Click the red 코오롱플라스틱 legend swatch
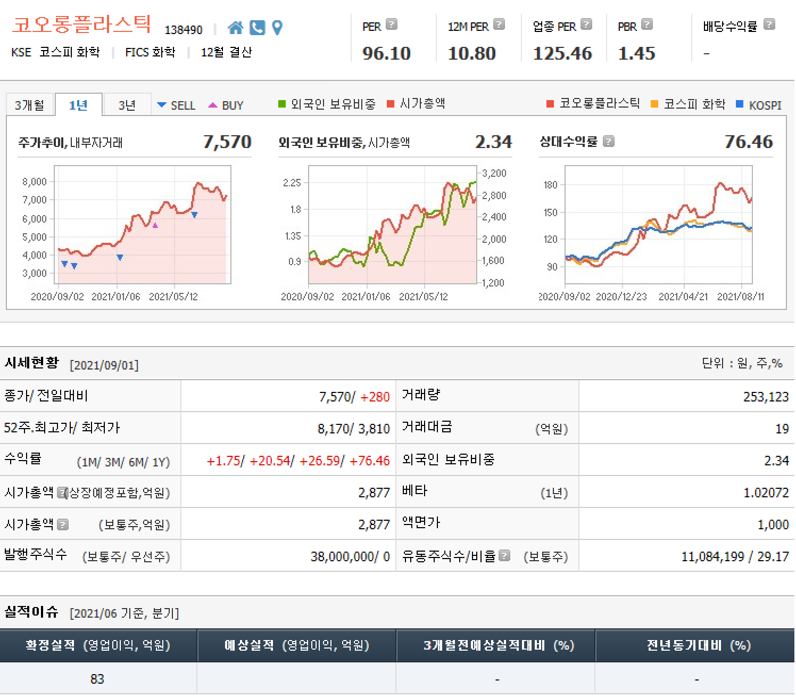 550,104
